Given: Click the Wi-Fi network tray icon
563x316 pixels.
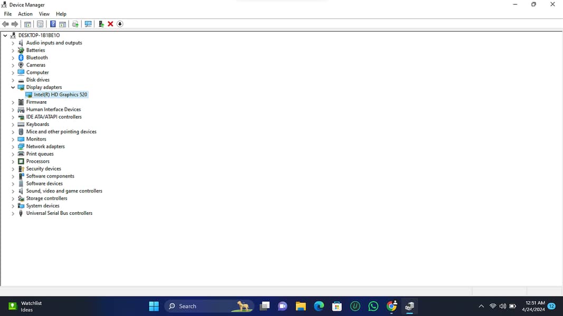Looking at the screenshot, I should tap(493, 307).
